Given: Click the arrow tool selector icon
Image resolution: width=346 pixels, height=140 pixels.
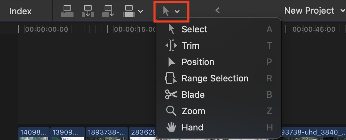Looking at the screenshot, I should pyautogui.click(x=166, y=11).
